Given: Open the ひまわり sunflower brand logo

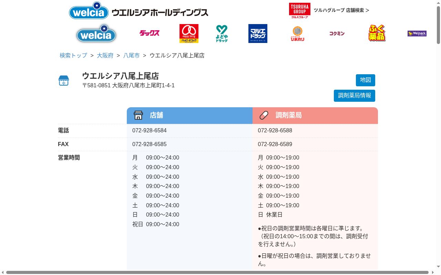Looking at the screenshot, I should (x=297, y=33).
